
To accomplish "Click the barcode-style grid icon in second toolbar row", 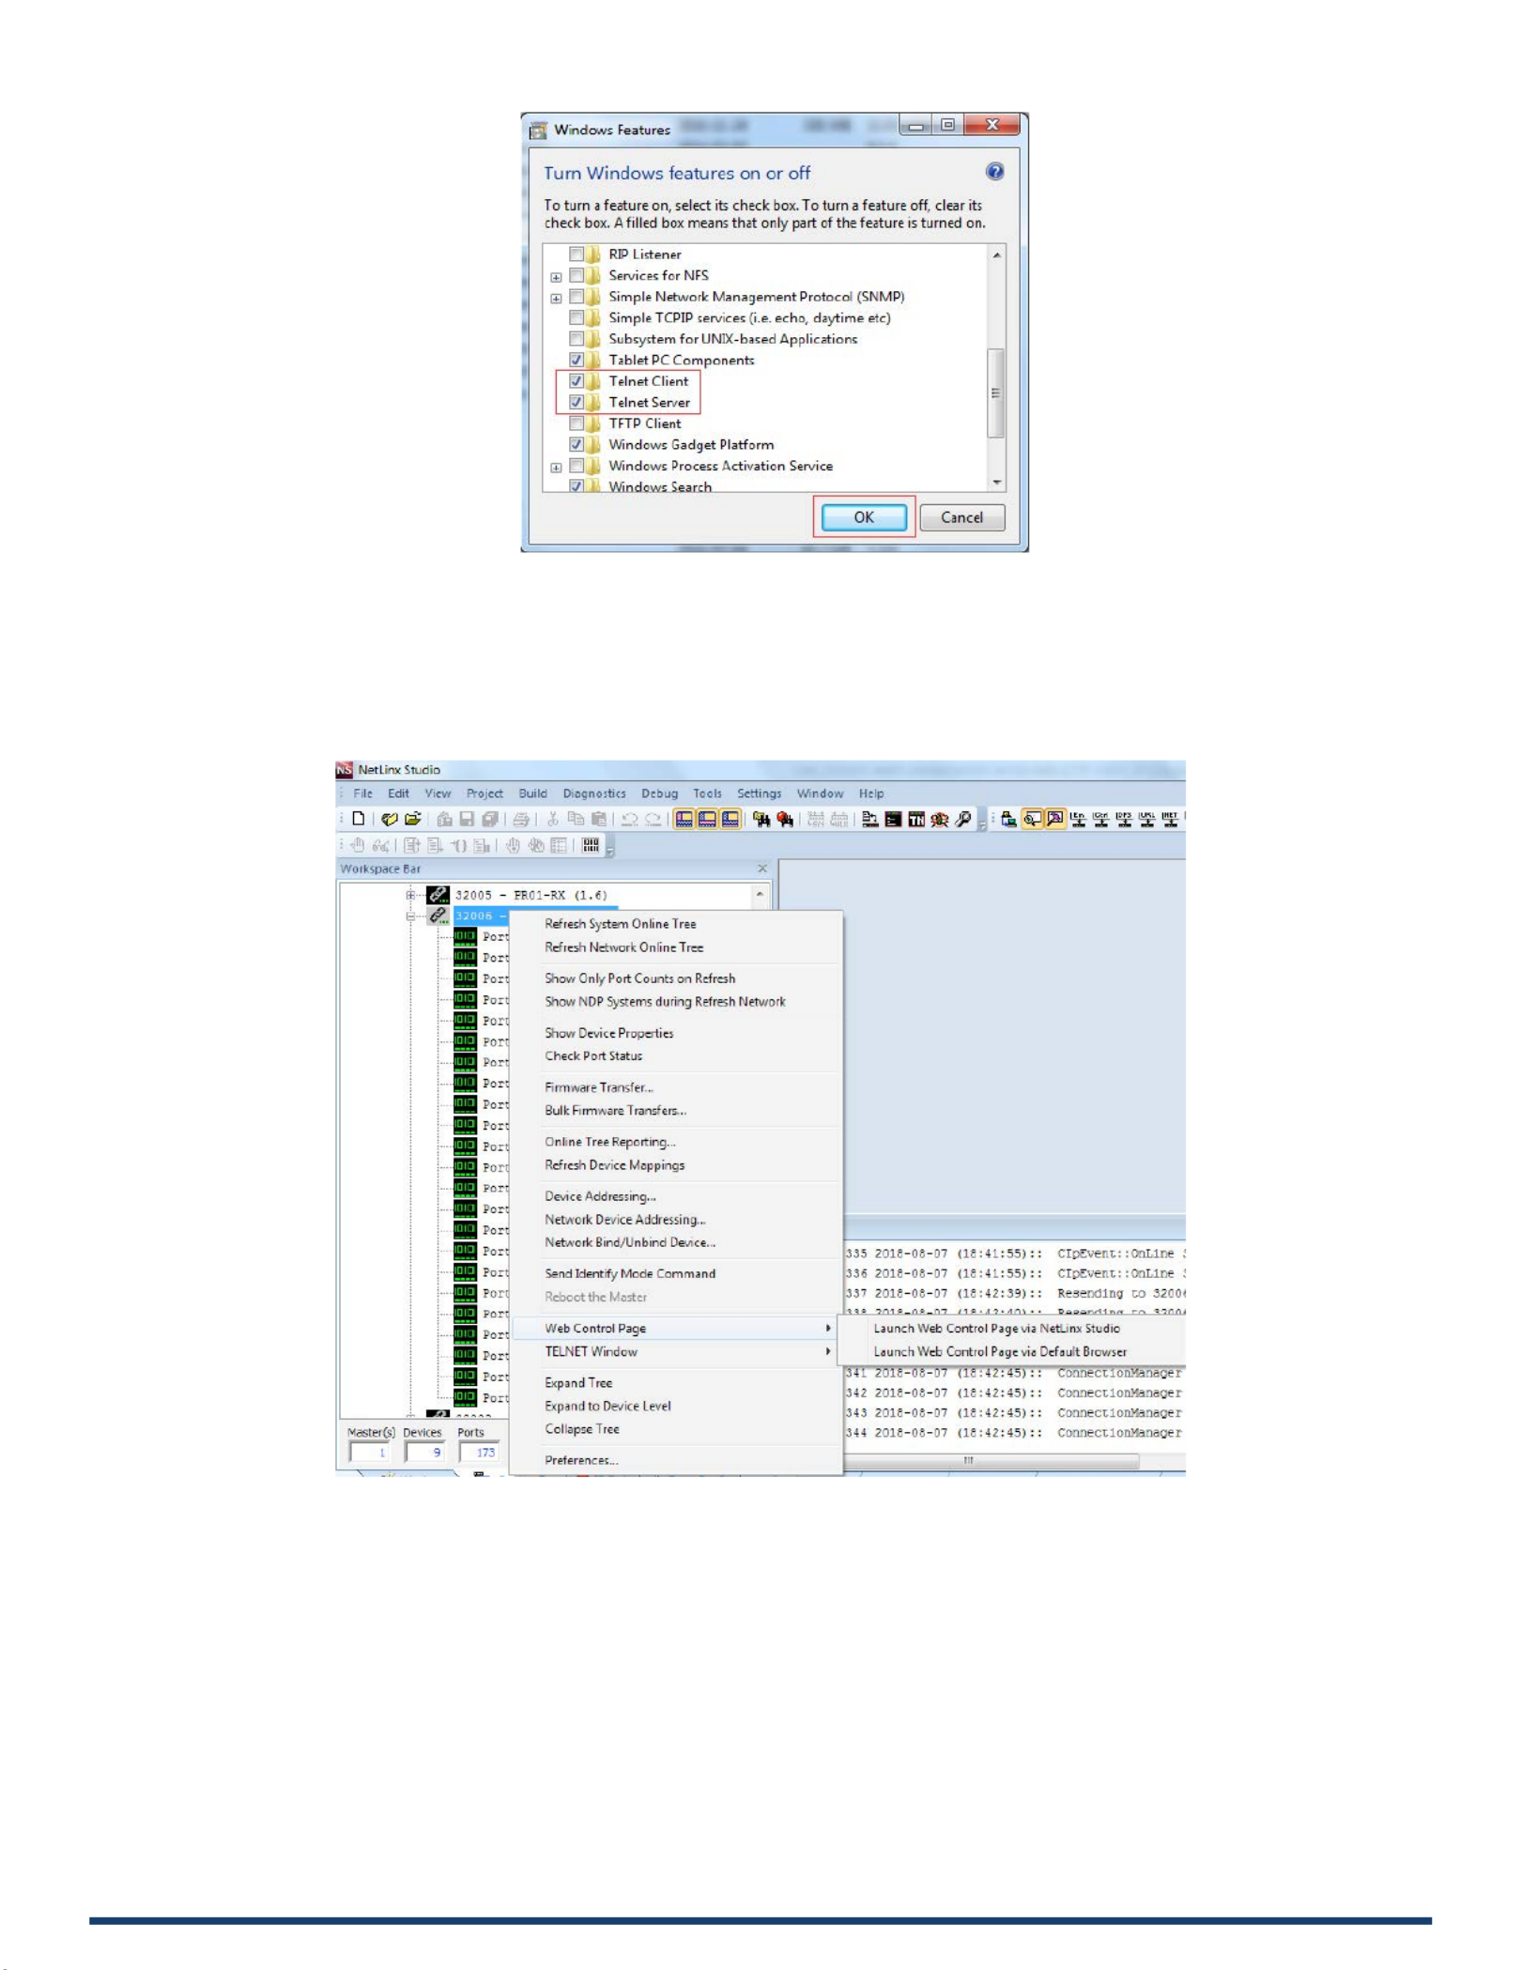I will (x=591, y=845).
